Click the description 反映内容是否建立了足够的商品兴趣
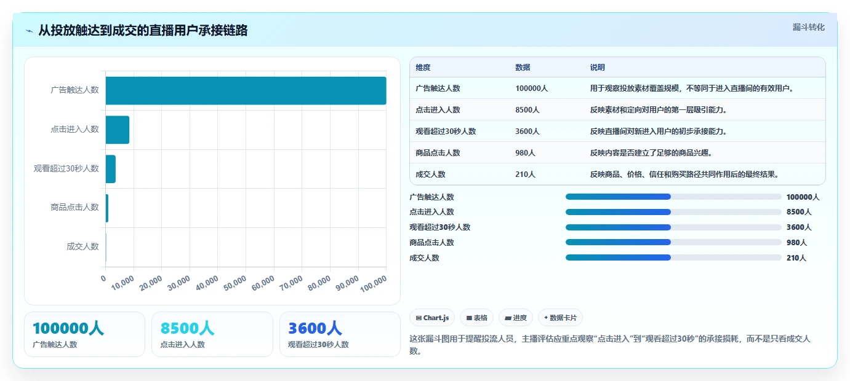This screenshot has width=850, height=381. (x=651, y=153)
